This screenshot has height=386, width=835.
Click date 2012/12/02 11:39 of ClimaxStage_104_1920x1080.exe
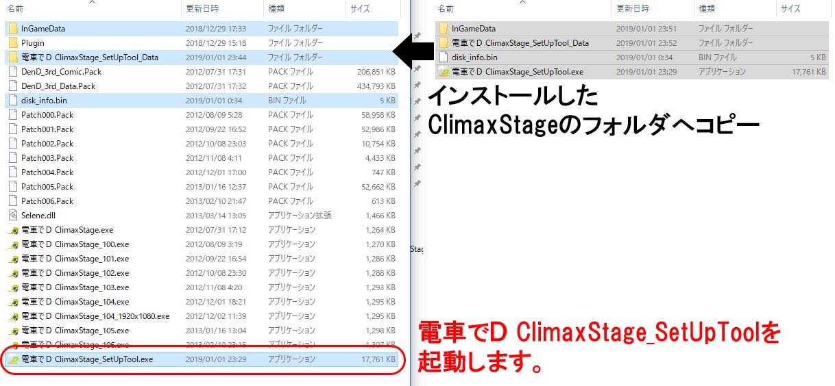(215, 317)
